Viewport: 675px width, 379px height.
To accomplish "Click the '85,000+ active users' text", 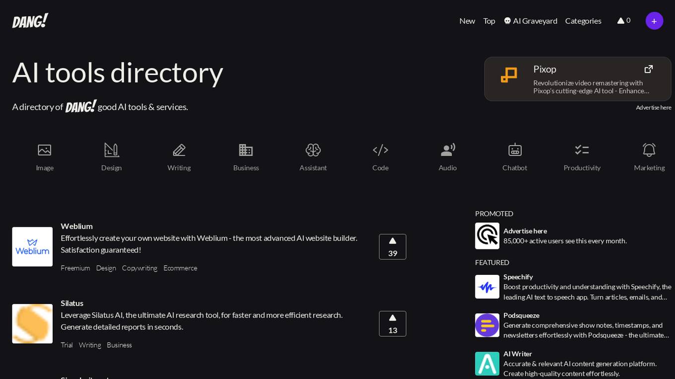I will 565,241.
